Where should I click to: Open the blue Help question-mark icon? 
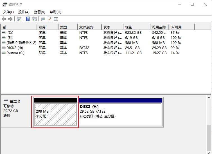28,19
